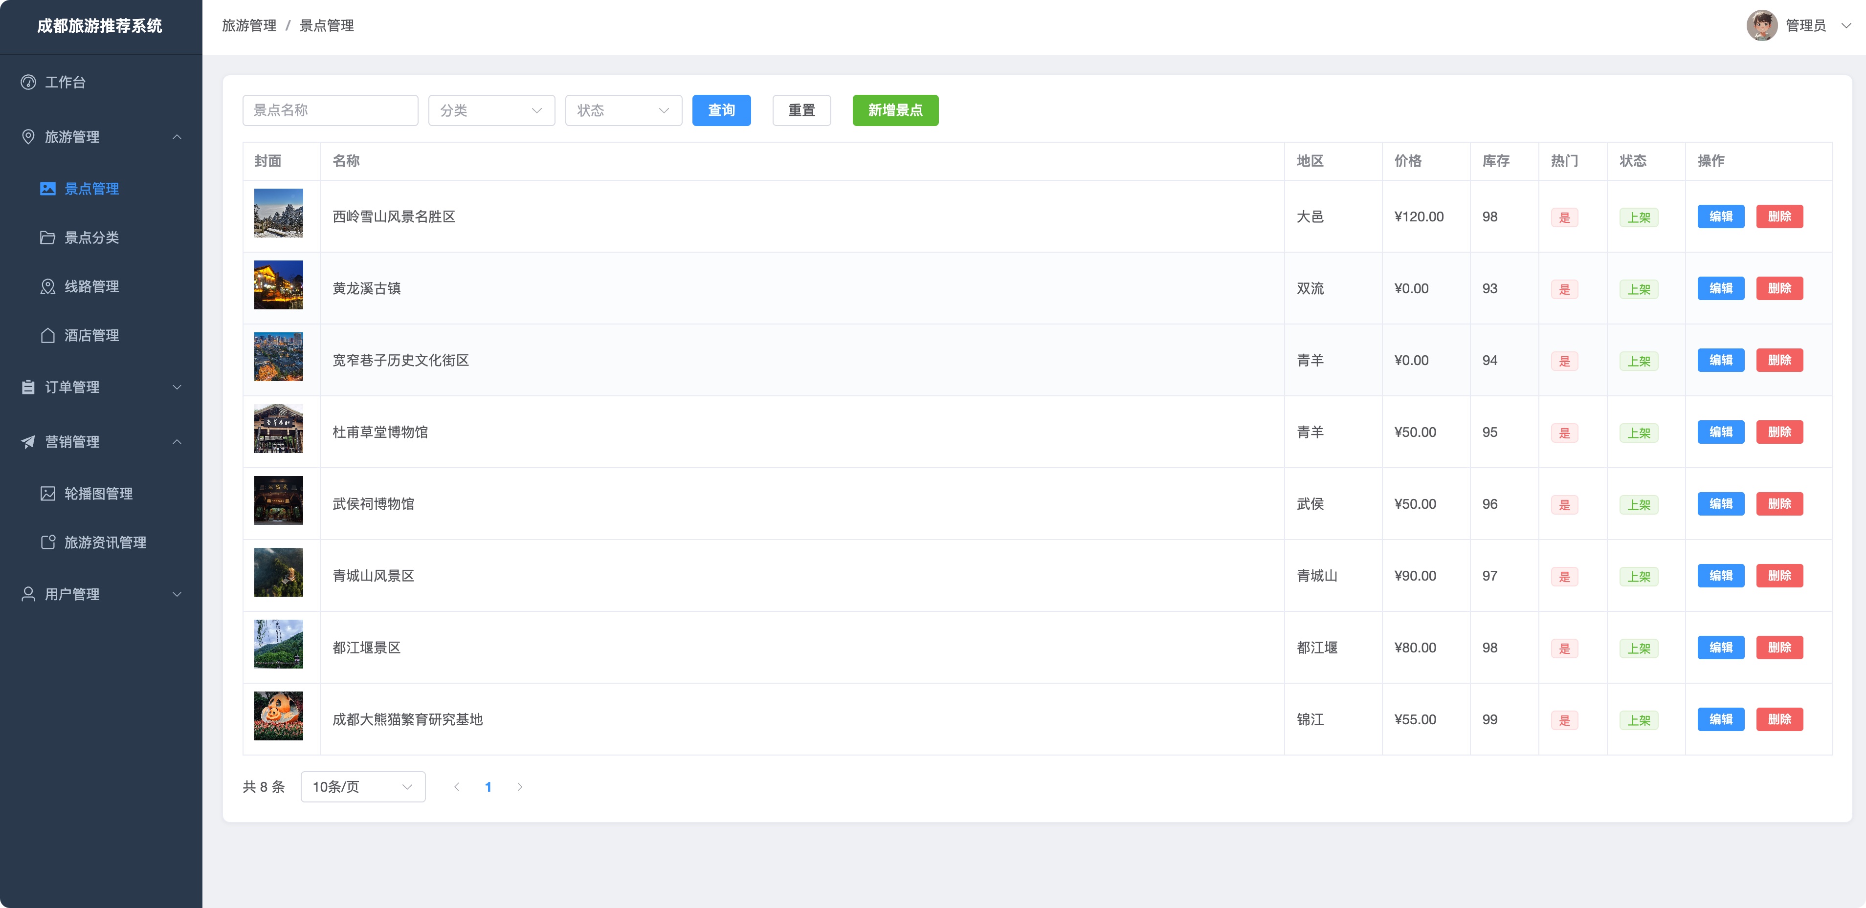Click the 西岭雪山风景名胜区 cover thumbnail

coord(278,213)
